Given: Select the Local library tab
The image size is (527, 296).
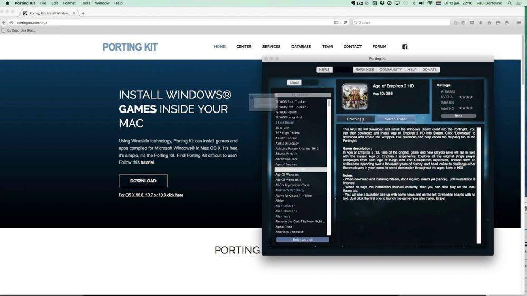Looking at the screenshot, I should tap(294, 83).
